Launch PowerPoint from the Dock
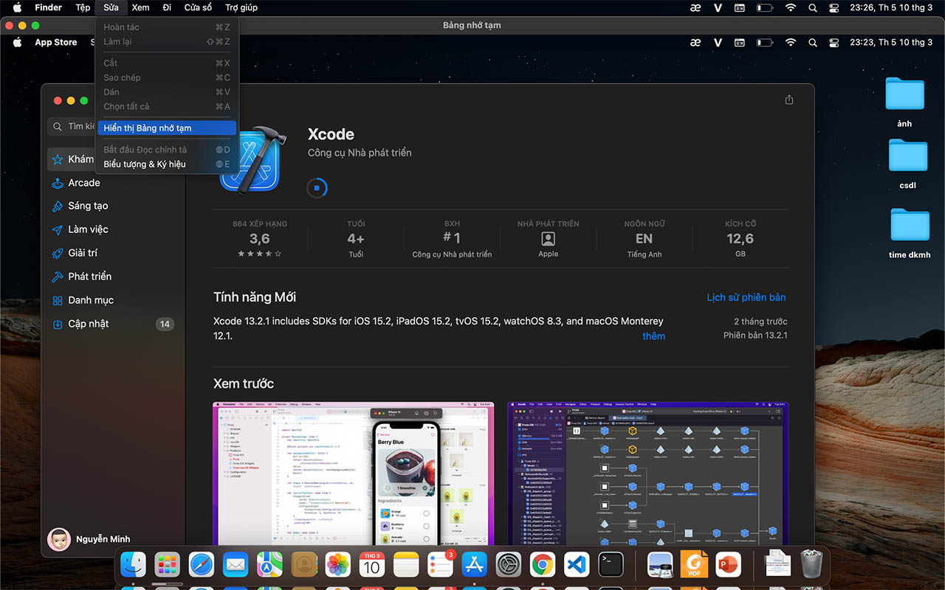This screenshot has height=590, width=945. tap(728, 565)
